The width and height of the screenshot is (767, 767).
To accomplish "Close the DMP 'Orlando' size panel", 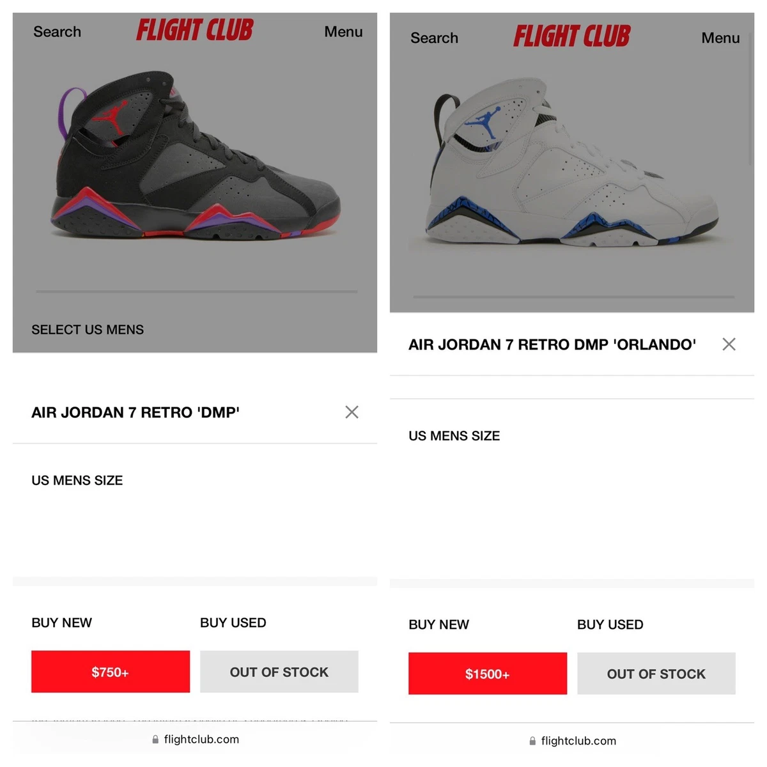I will [729, 345].
